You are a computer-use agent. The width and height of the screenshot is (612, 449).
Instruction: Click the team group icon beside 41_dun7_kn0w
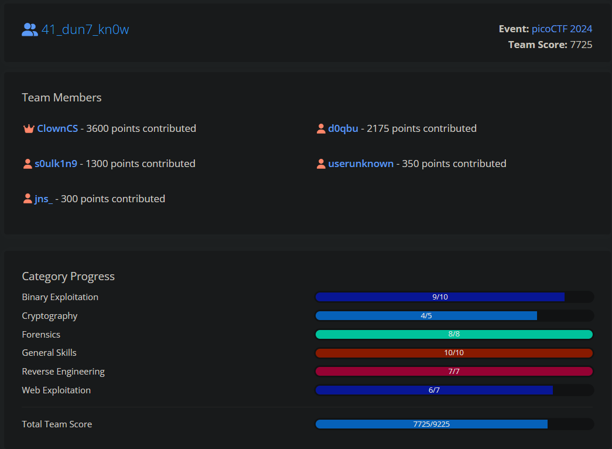tap(30, 30)
